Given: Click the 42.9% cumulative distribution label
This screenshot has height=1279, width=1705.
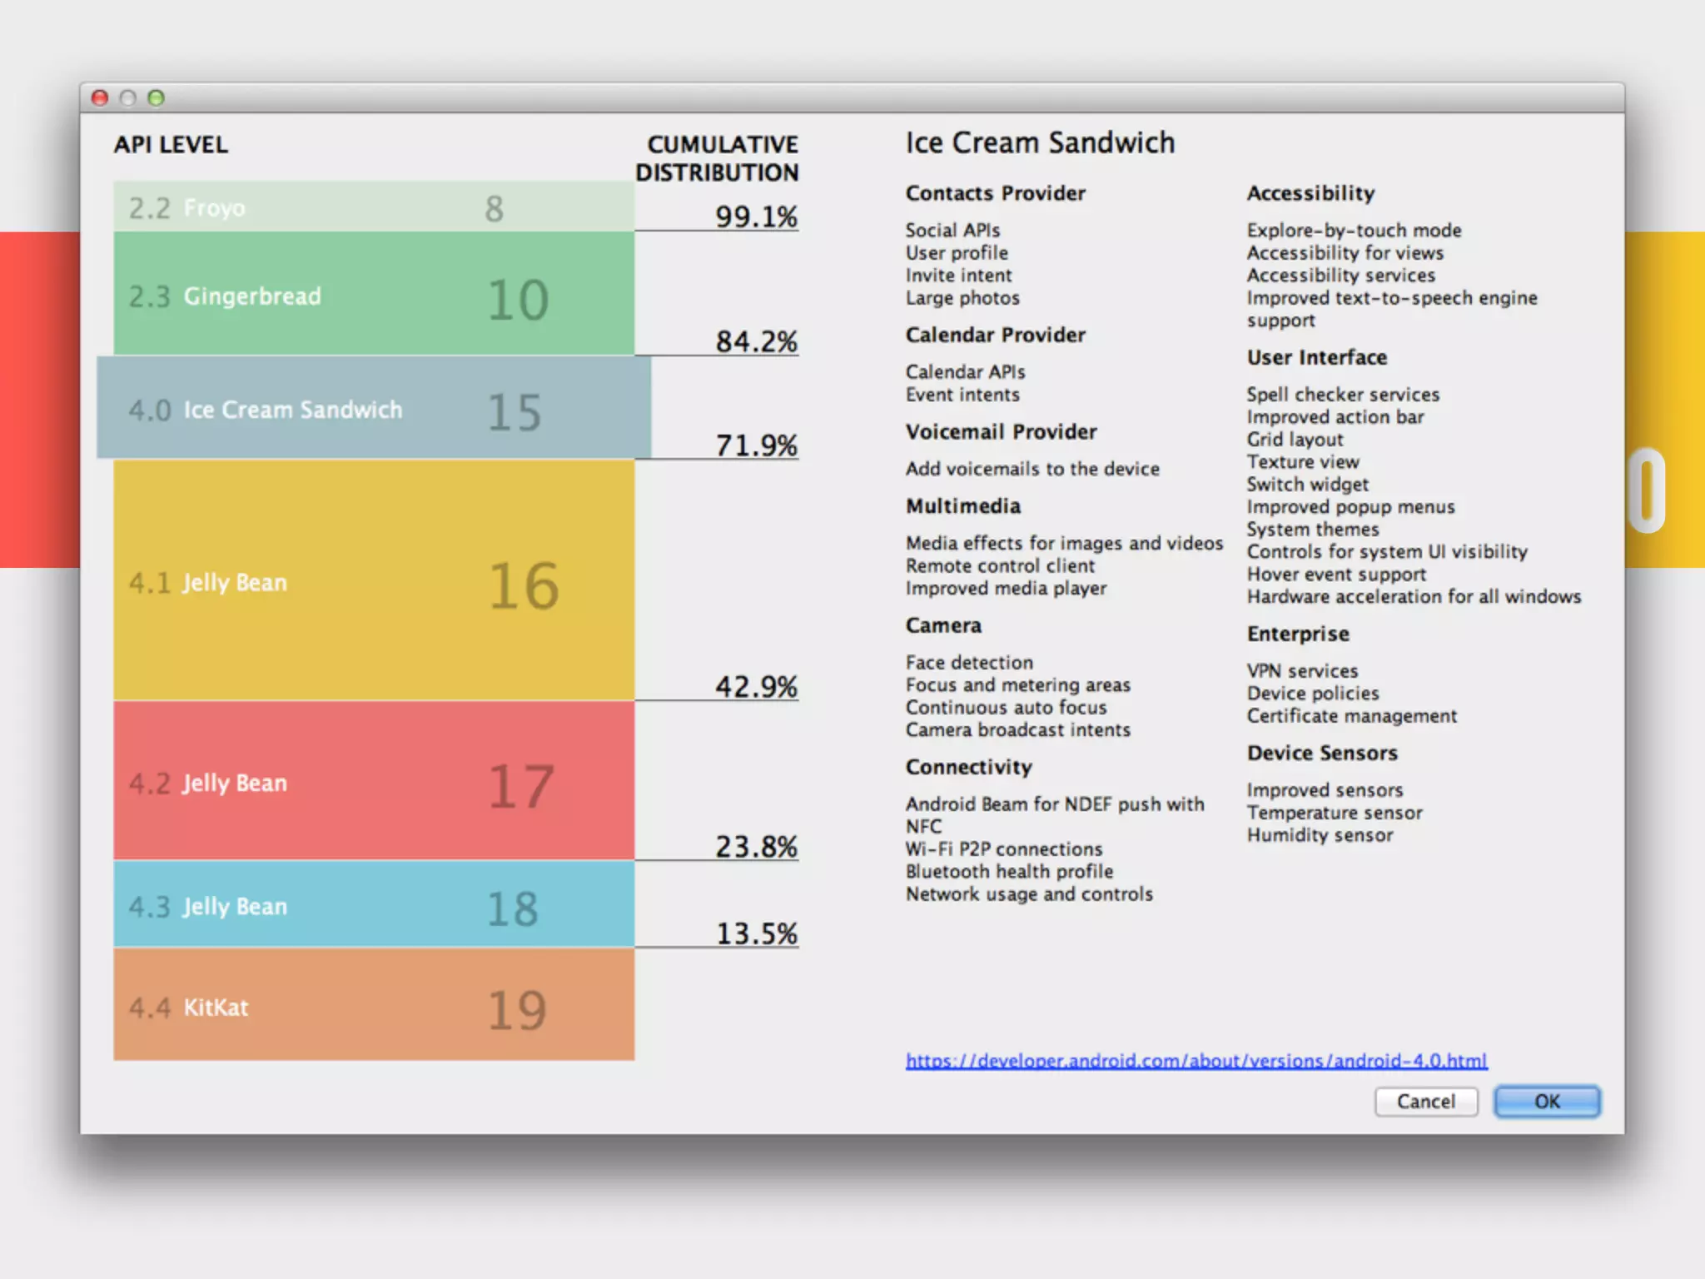Looking at the screenshot, I should pos(756,687).
